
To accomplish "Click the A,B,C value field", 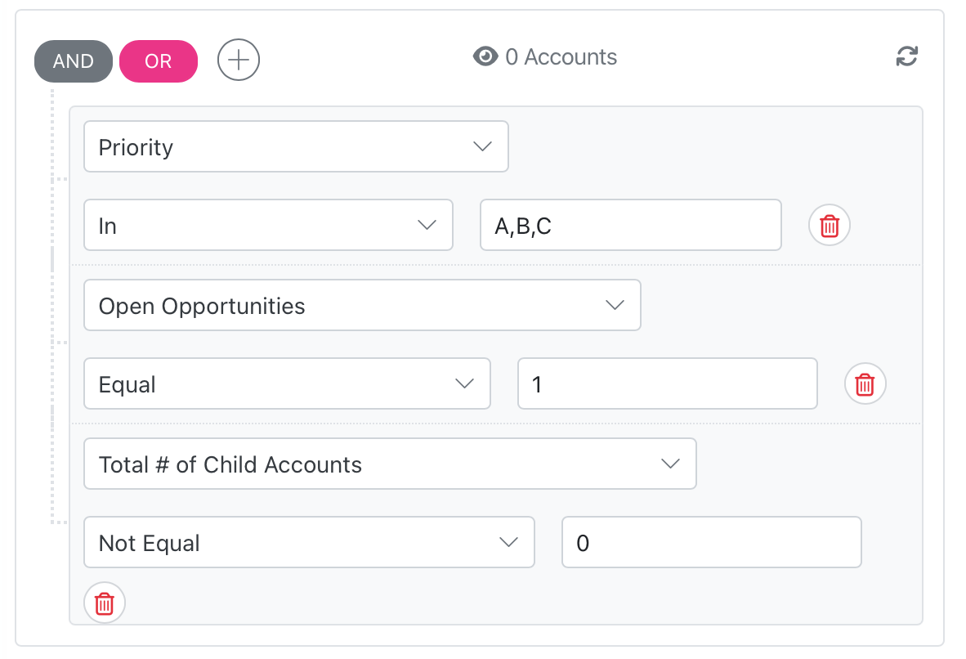I will point(630,225).
